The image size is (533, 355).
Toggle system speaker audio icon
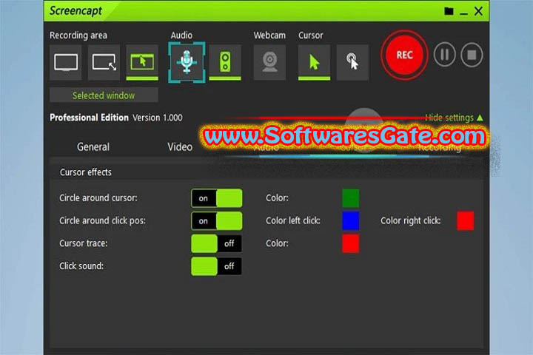pos(225,62)
